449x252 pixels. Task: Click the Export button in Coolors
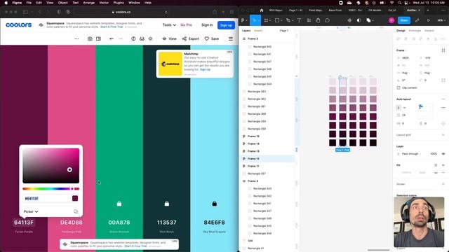[x=190, y=38]
